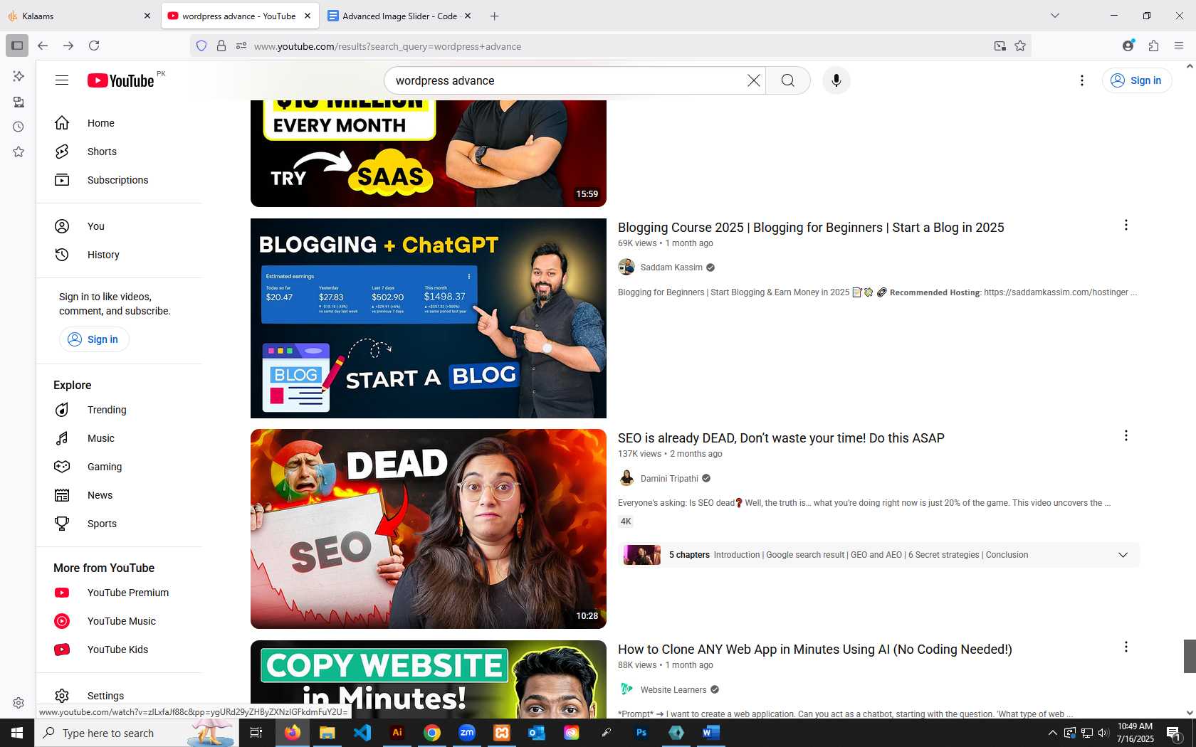Click the browser address bar URL

pyautogui.click(x=387, y=46)
